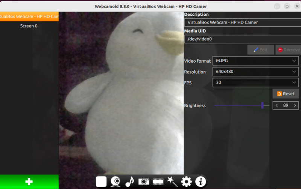This screenshot has width=301, height=189.
Task: Start video recording with the film strip icon
Action: click(x=158, y=181)
